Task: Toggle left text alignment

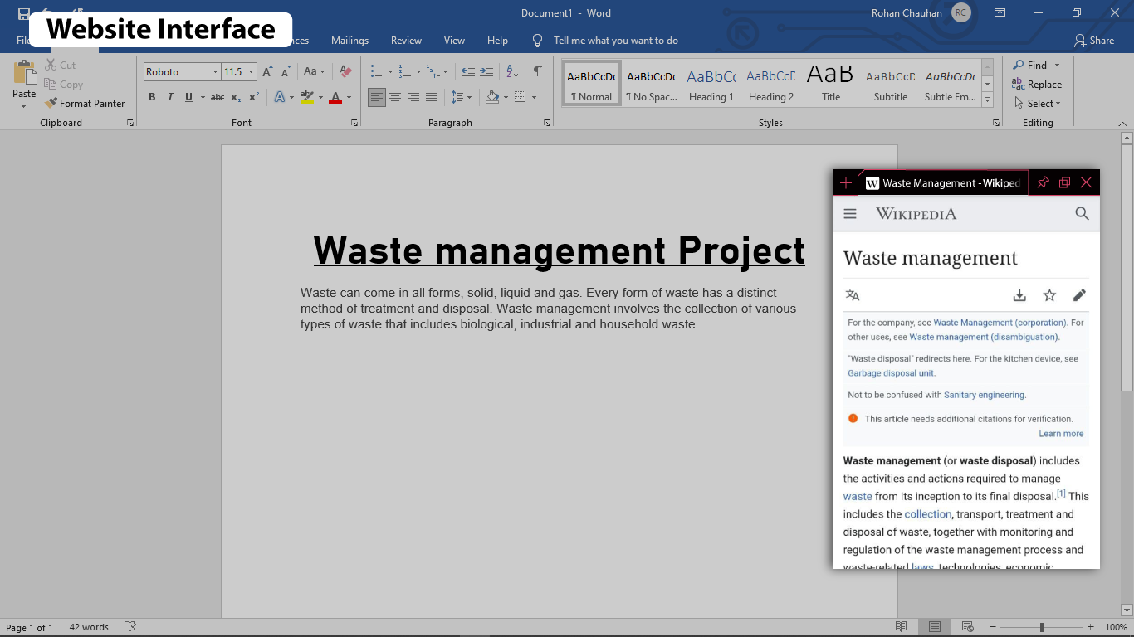Action: click(x=377, y=98)
